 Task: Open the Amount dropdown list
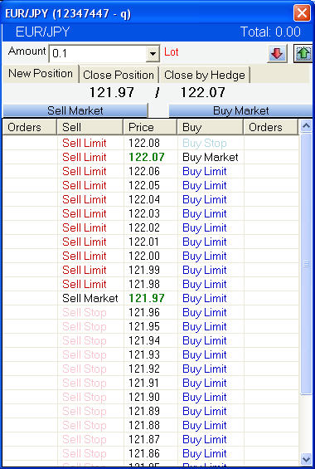click(x=153, y=54)
